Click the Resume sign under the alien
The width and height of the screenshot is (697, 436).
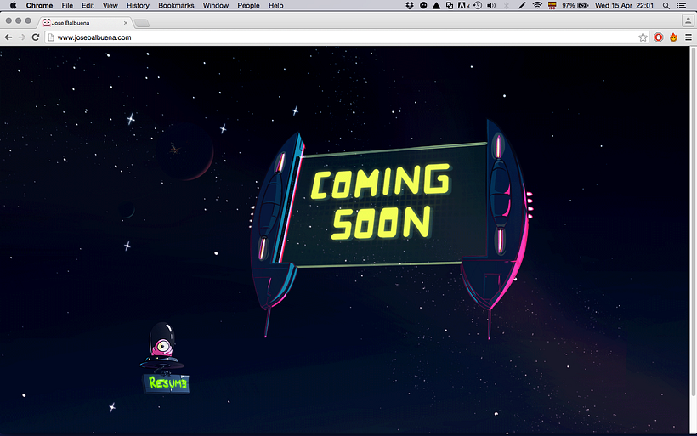tap(167, 383)
